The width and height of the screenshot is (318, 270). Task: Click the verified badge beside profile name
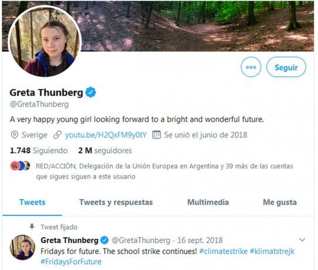[90, 92]
